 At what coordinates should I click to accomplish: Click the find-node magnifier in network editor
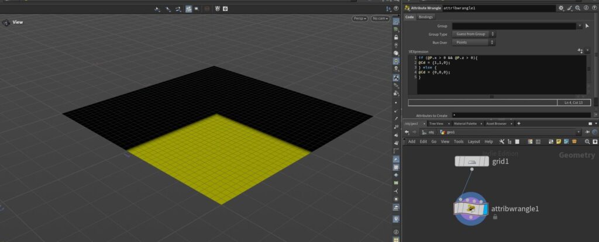click(587, 141)
